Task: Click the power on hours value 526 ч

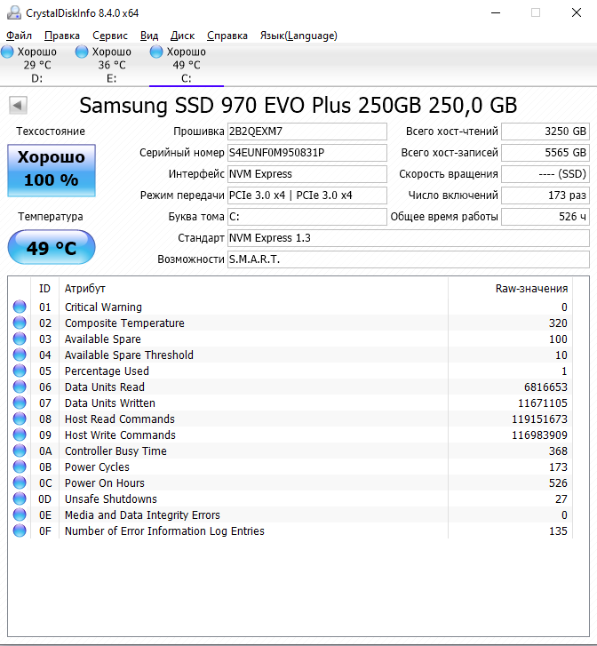Action: [x=545, y=217]
